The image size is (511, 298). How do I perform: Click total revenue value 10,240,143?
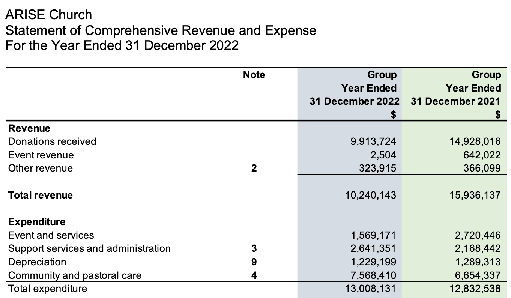pos(371,195)
